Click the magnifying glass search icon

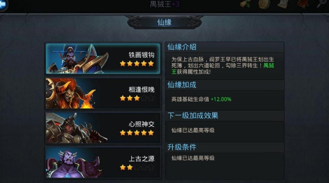pos(321,4)
